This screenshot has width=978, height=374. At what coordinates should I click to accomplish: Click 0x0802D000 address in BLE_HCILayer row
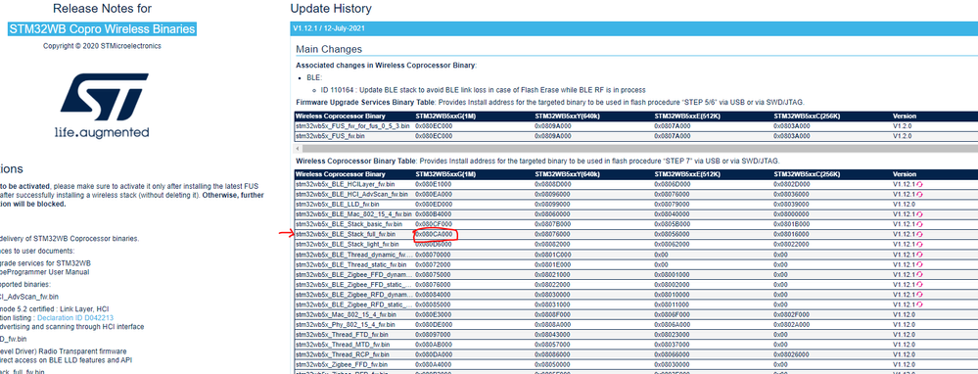pos(792,184)
